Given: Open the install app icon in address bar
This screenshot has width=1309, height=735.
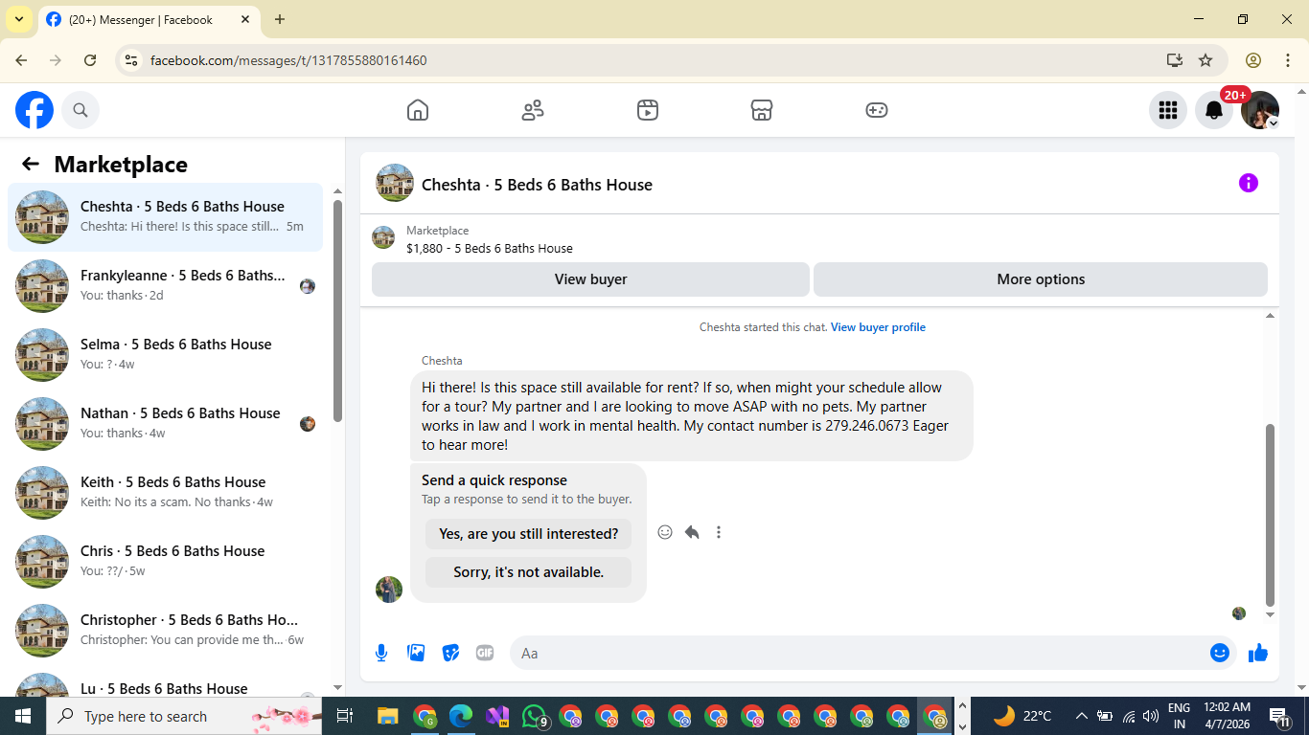Looking at the screenshot, I should [1175, 60].
